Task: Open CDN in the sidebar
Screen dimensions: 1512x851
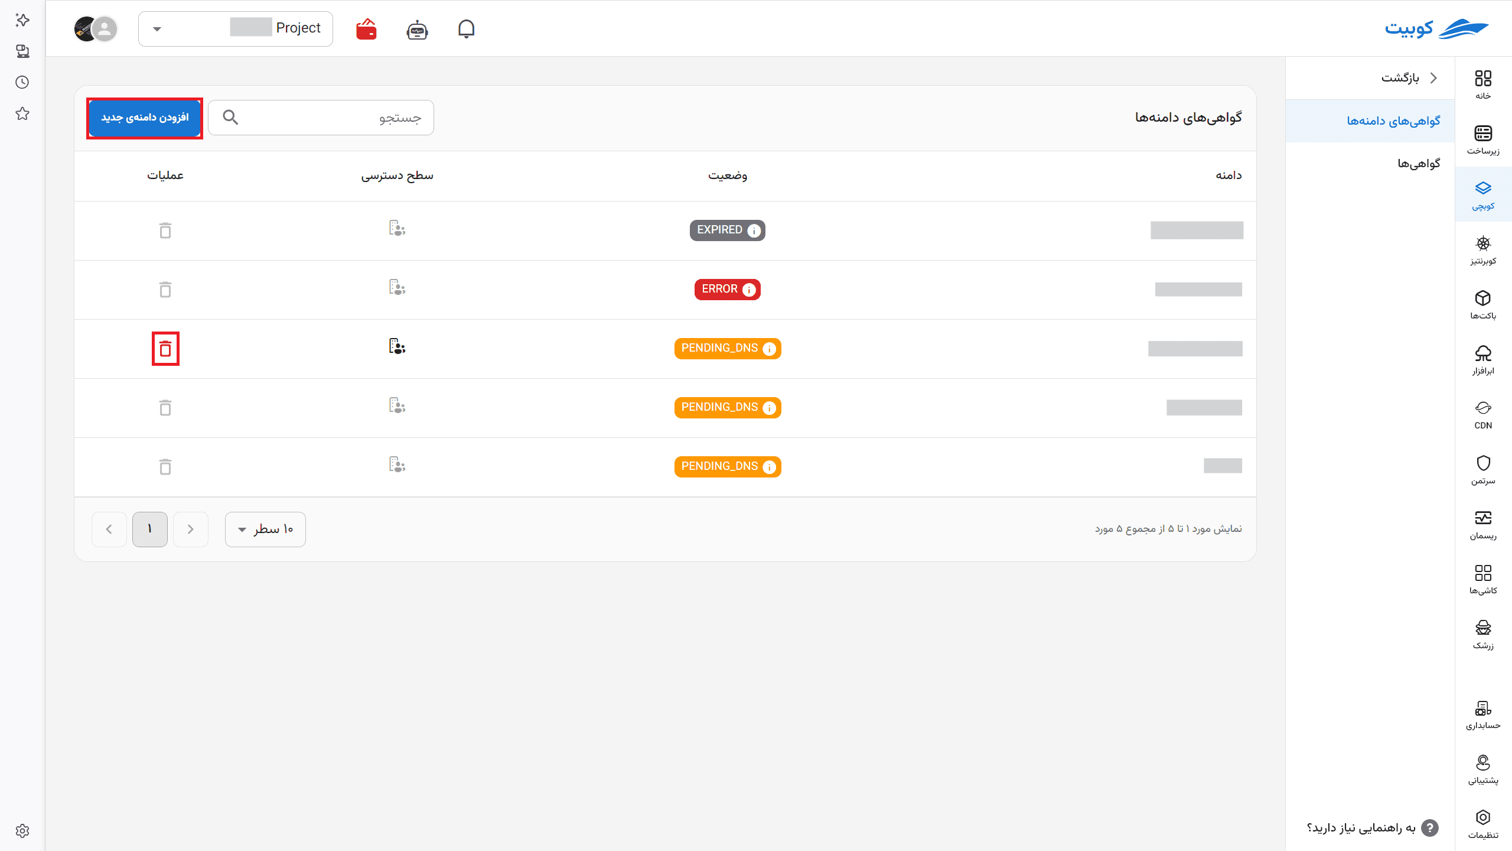Action: 1483,415
